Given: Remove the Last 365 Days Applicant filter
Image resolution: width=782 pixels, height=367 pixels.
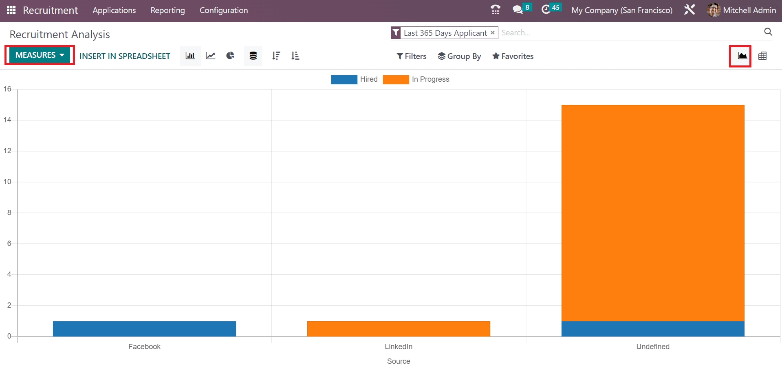Looking at the screenshot, I should point(492,33).
